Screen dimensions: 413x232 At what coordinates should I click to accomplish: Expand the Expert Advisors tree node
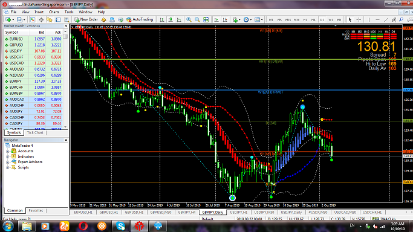coord(8,162)
